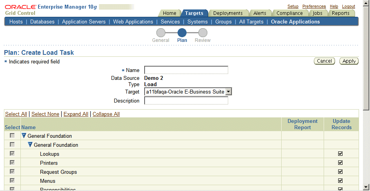
Task: Open Application Servers sub-tab
Action: pos(84,22)
